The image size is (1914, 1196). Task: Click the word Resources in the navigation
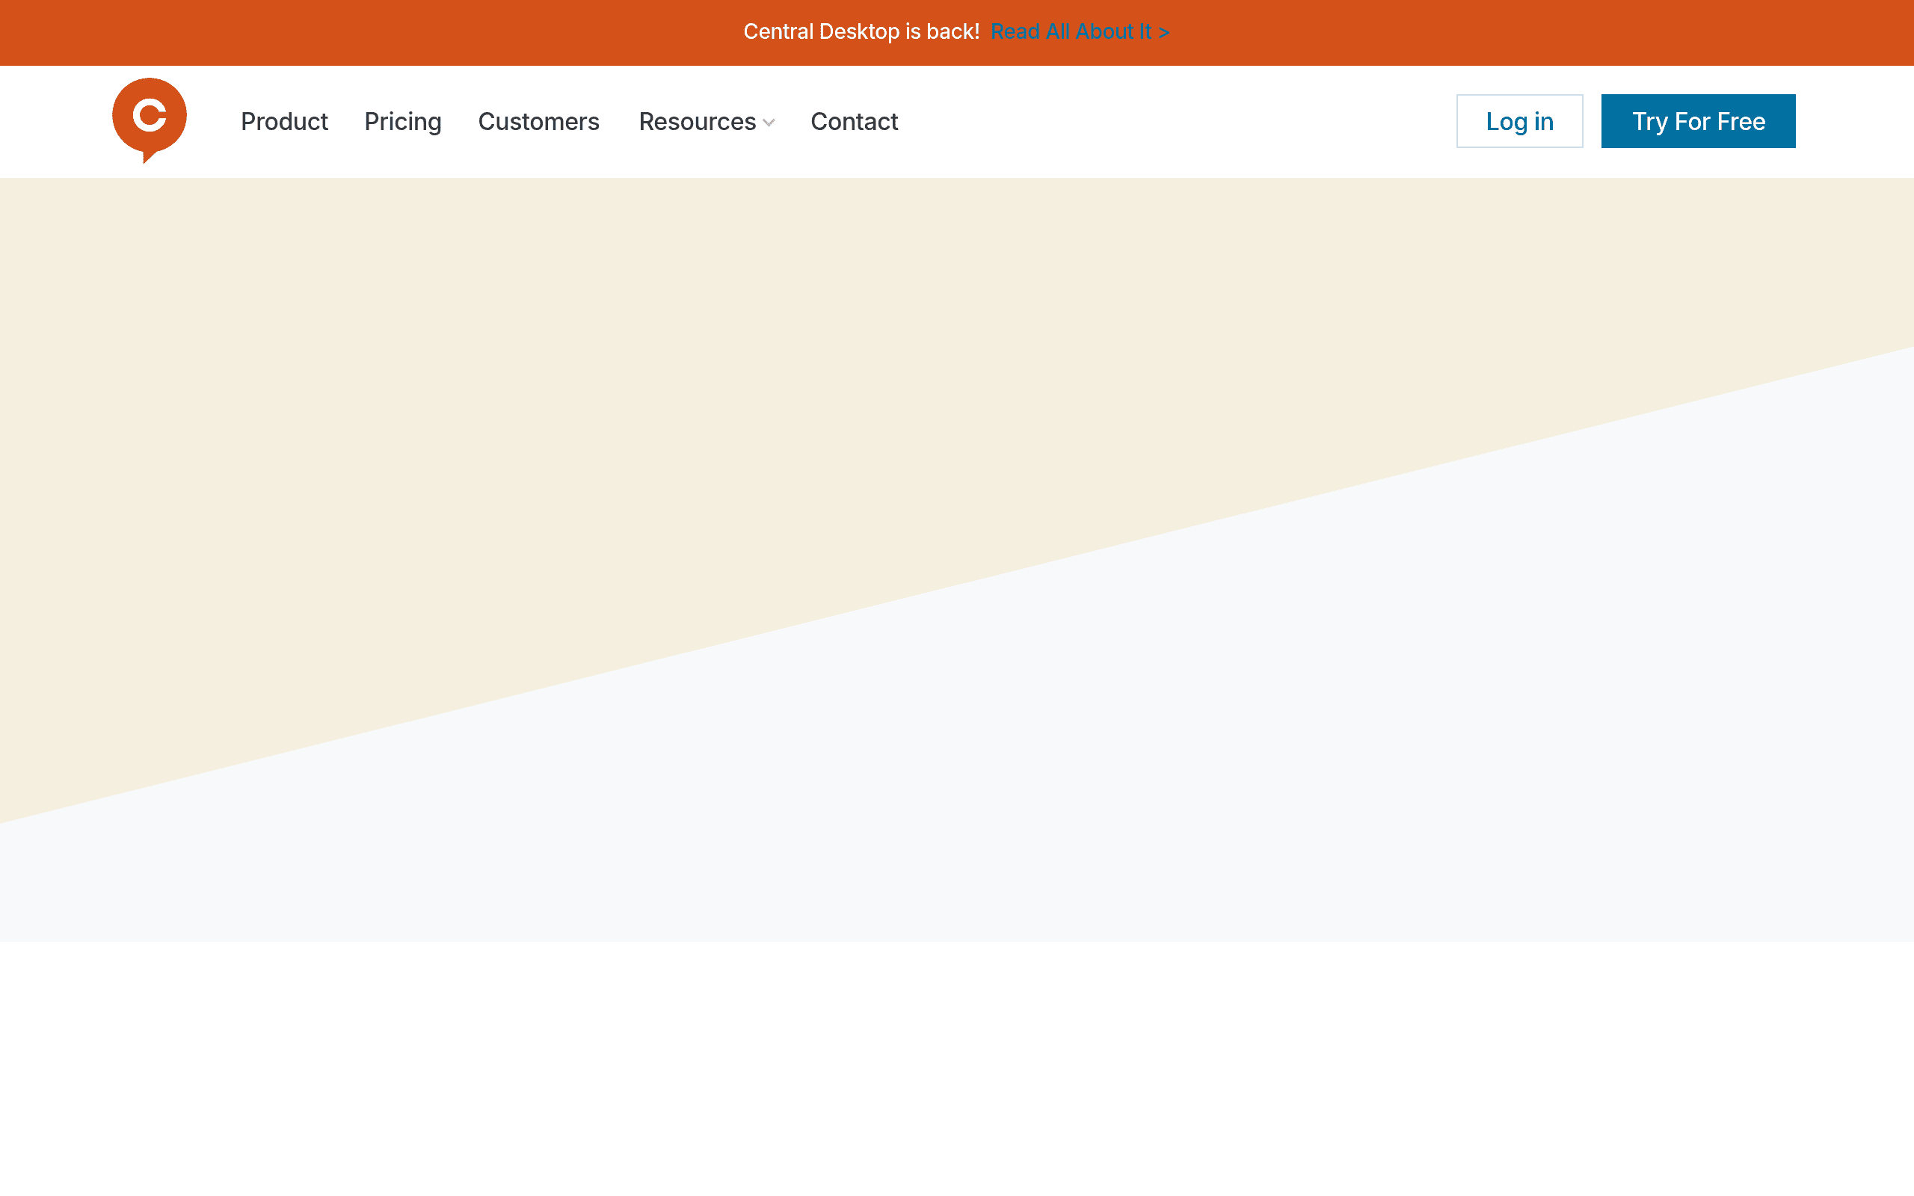tap(698, 121)
